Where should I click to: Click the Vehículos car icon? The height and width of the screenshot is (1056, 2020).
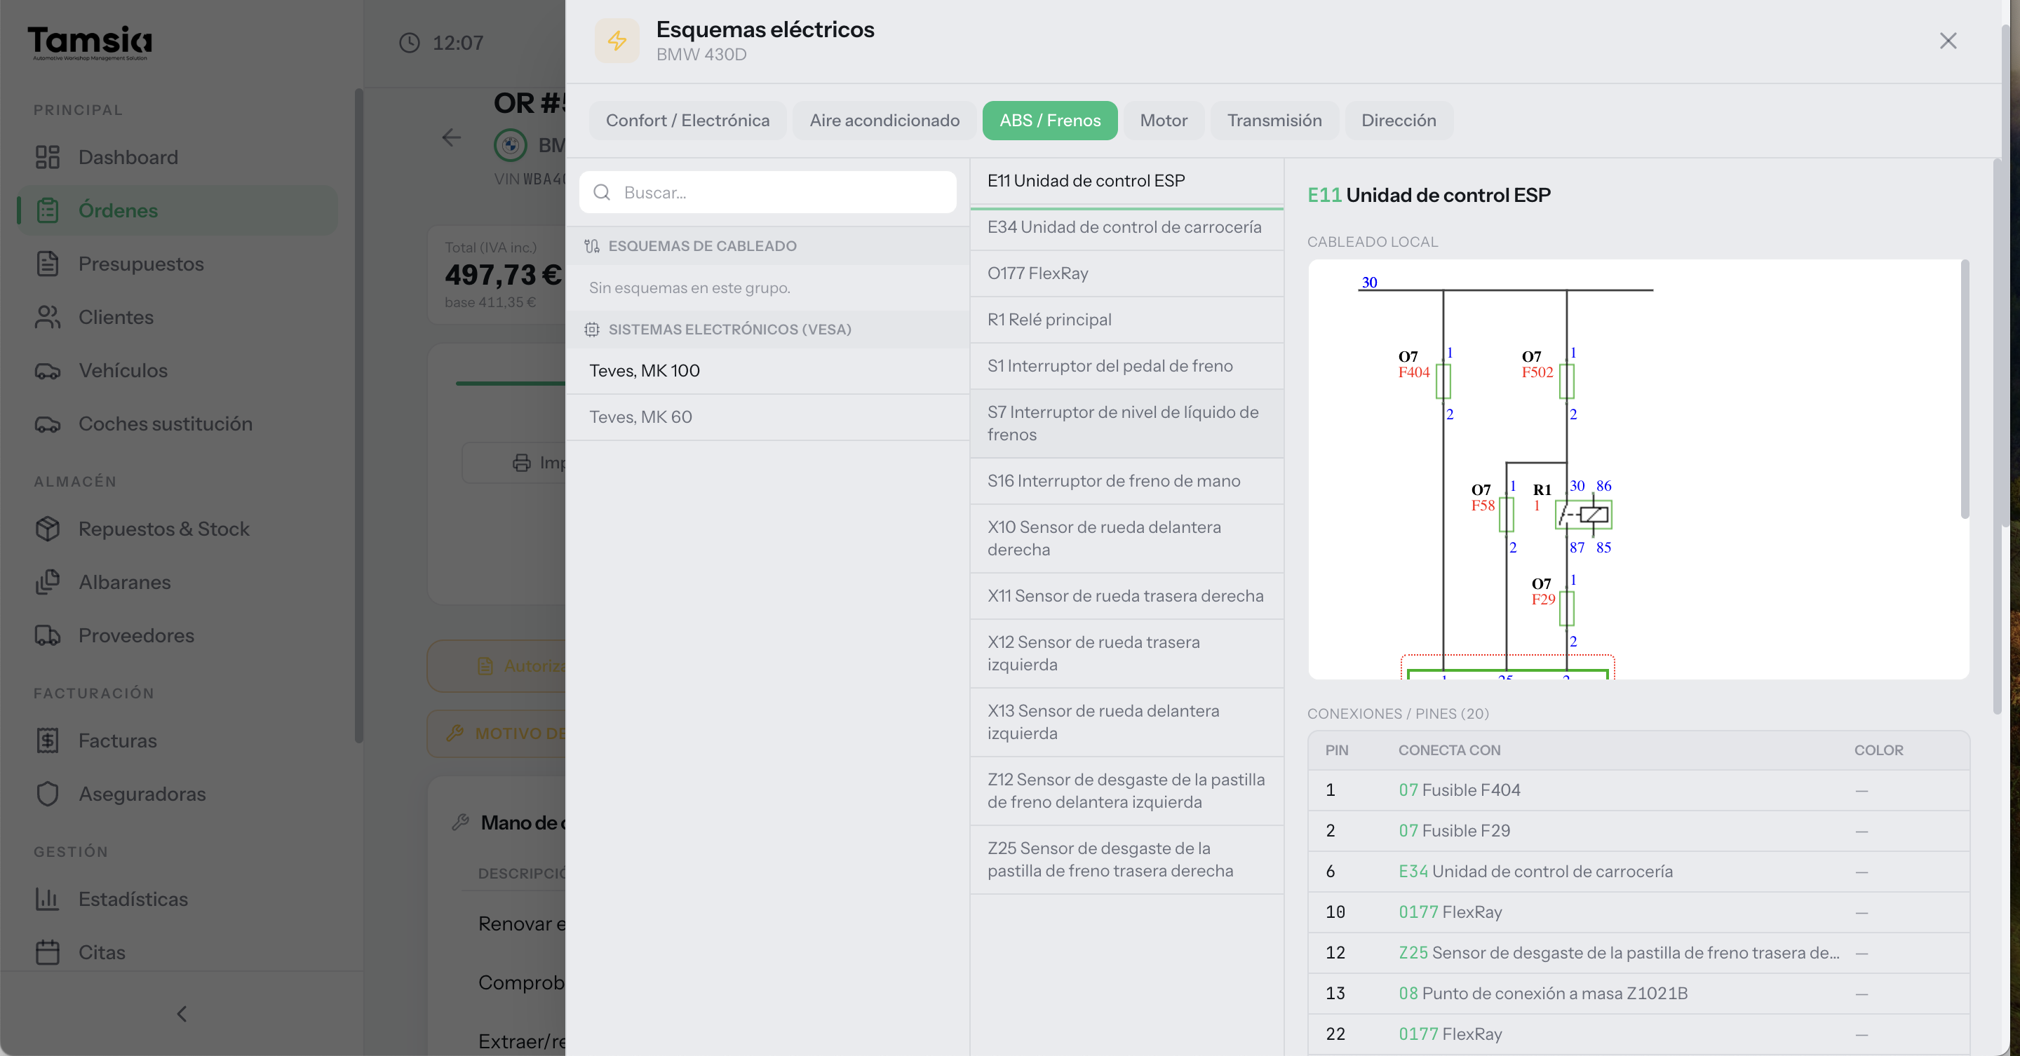47,370
